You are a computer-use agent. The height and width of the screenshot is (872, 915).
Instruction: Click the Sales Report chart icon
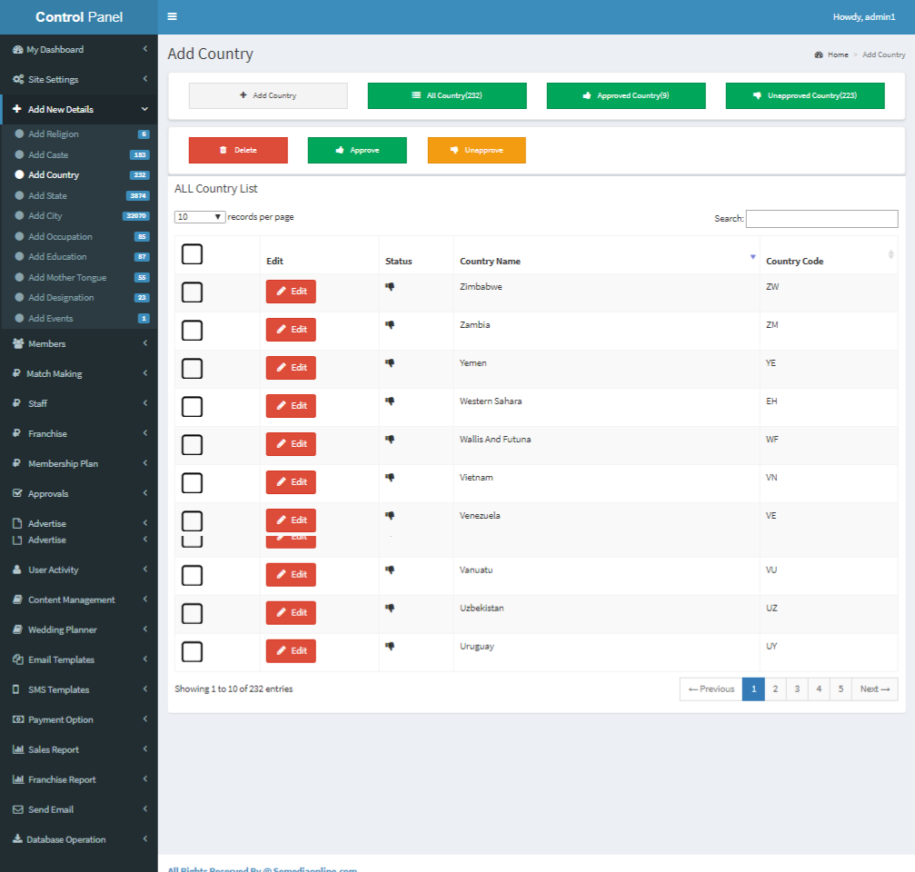tap(18, 749)
